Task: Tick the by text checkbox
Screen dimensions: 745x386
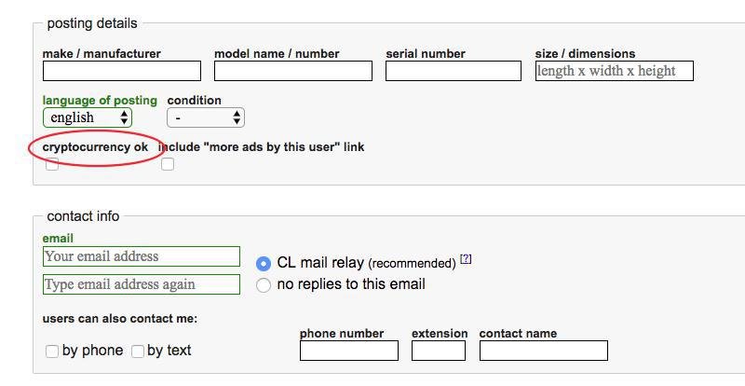Action: pos(137,352)
